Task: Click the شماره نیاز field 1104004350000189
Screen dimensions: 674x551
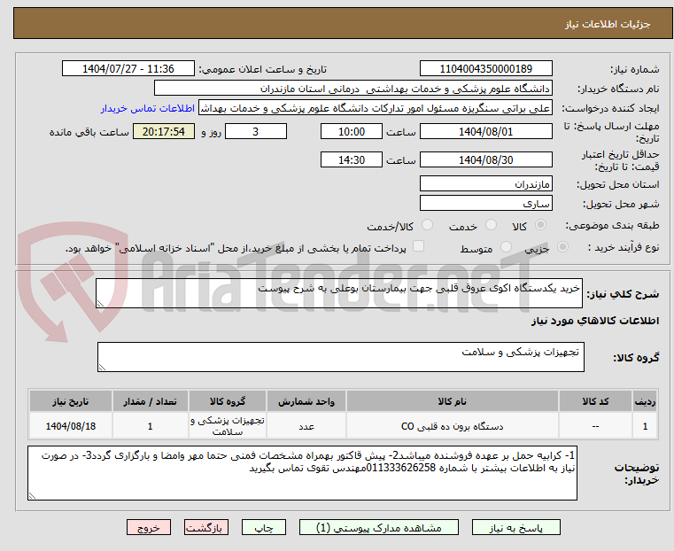Action: [x=485, y=69]
